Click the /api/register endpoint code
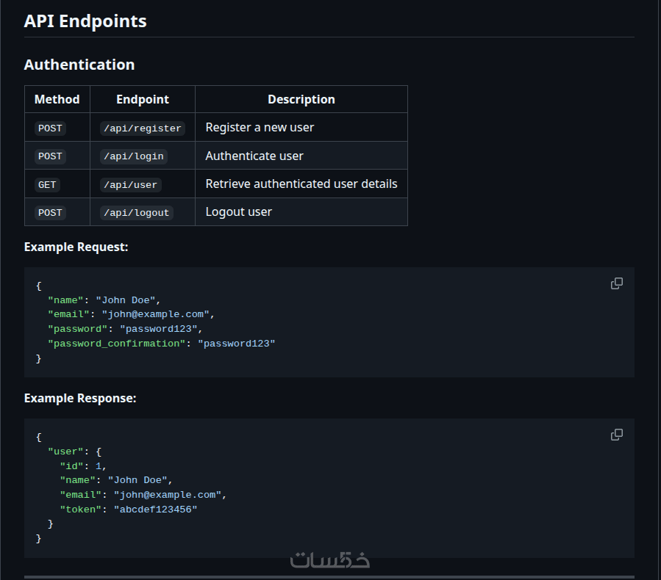Image resolution: width=661 pixels, height=580 pixels. (143, 128)
